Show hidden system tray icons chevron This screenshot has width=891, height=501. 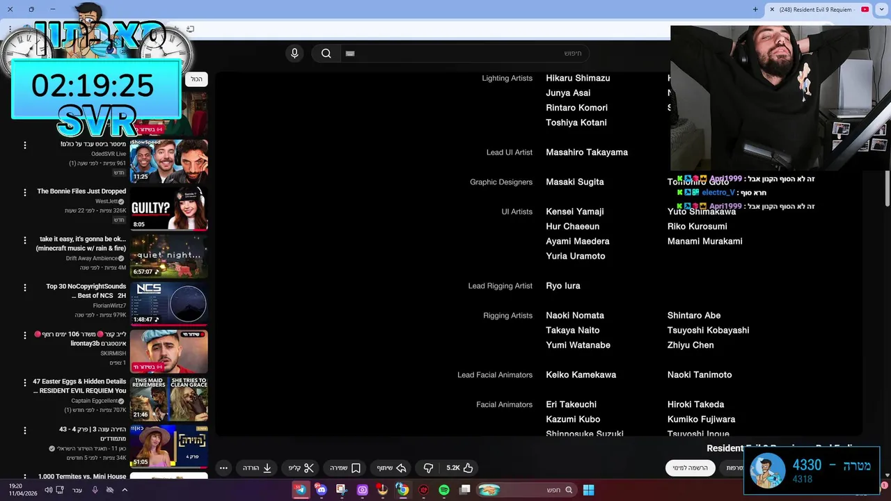pyautogui.click(x=125, y=490)
